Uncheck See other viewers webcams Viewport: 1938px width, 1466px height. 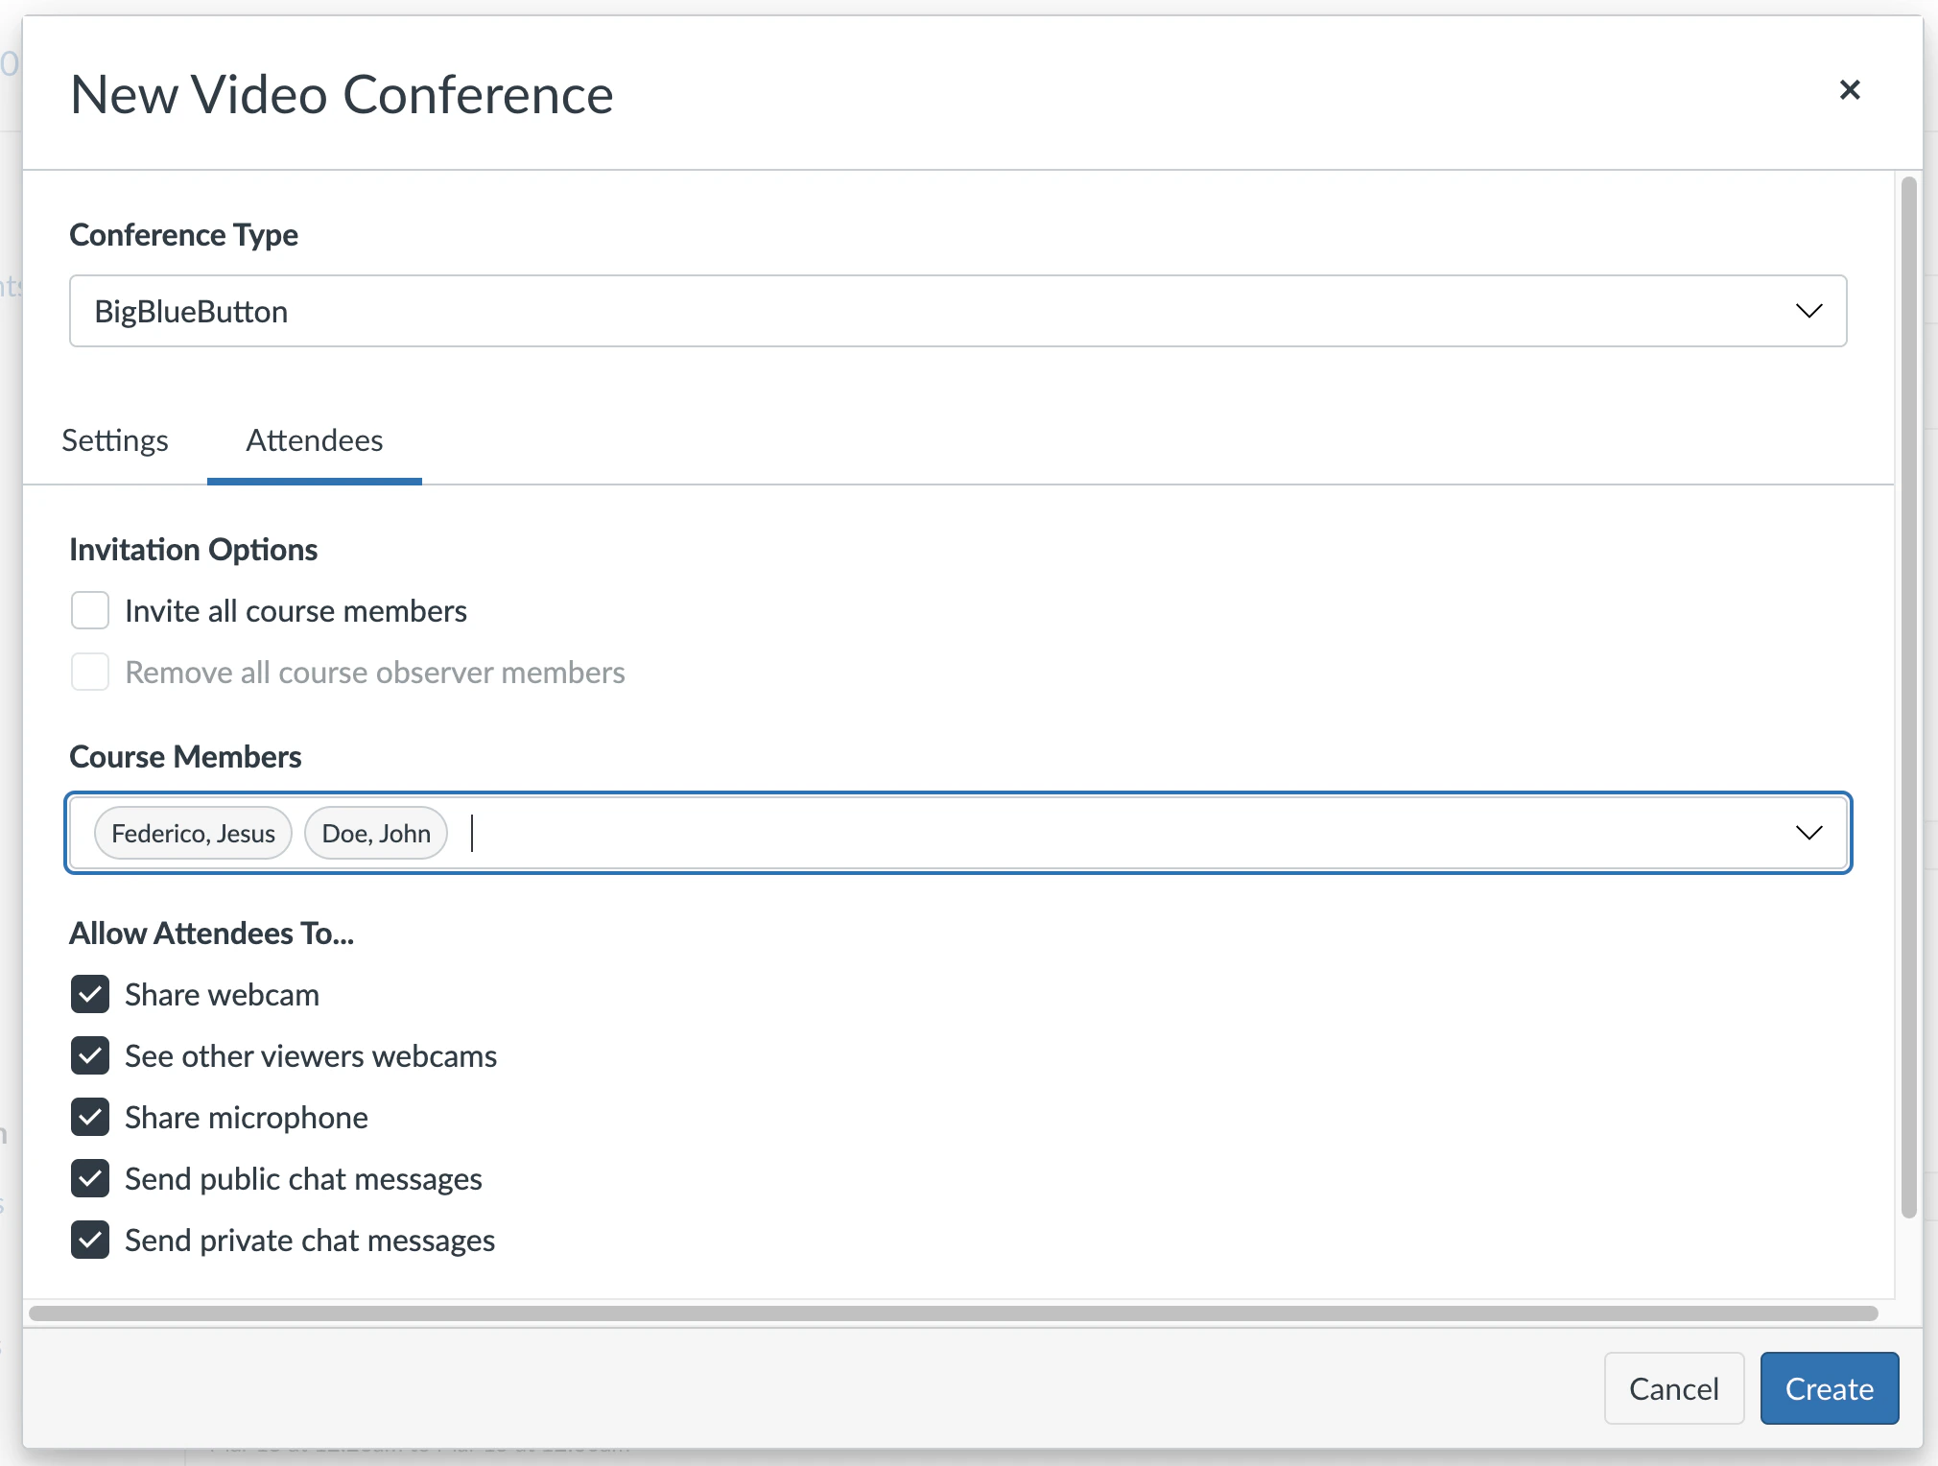coord(89,1055)
